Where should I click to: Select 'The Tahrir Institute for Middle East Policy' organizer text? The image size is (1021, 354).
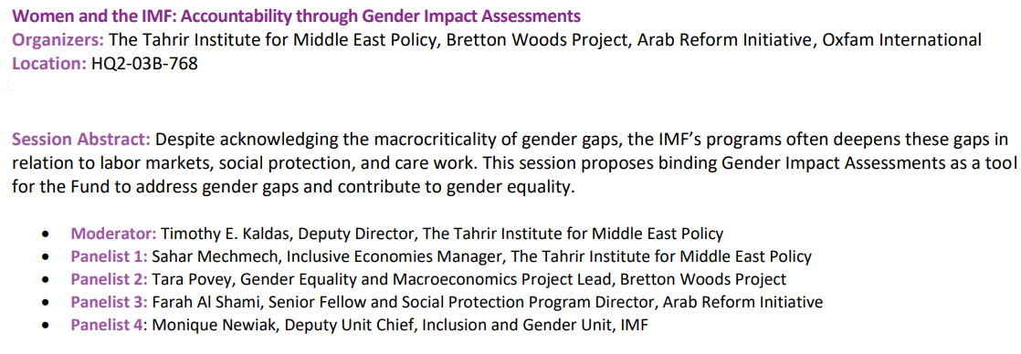click(x=271, y=40)
